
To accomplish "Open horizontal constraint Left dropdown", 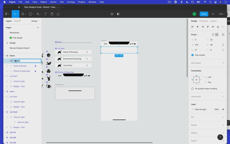I will tap(210, 77).
